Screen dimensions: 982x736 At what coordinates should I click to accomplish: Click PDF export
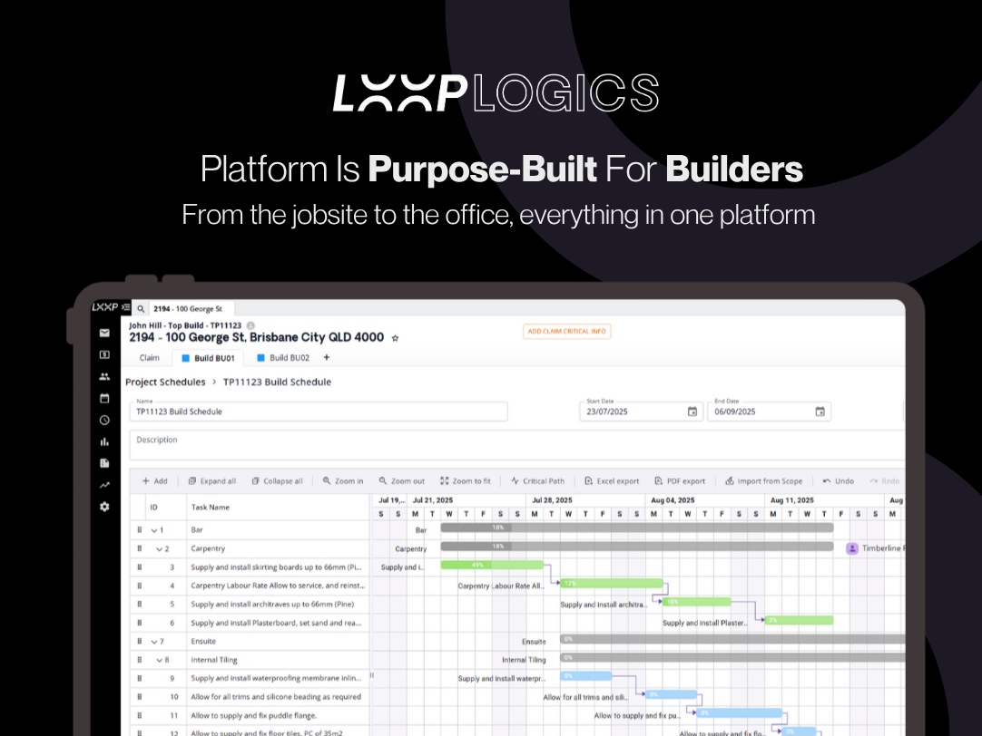point(680,481)
